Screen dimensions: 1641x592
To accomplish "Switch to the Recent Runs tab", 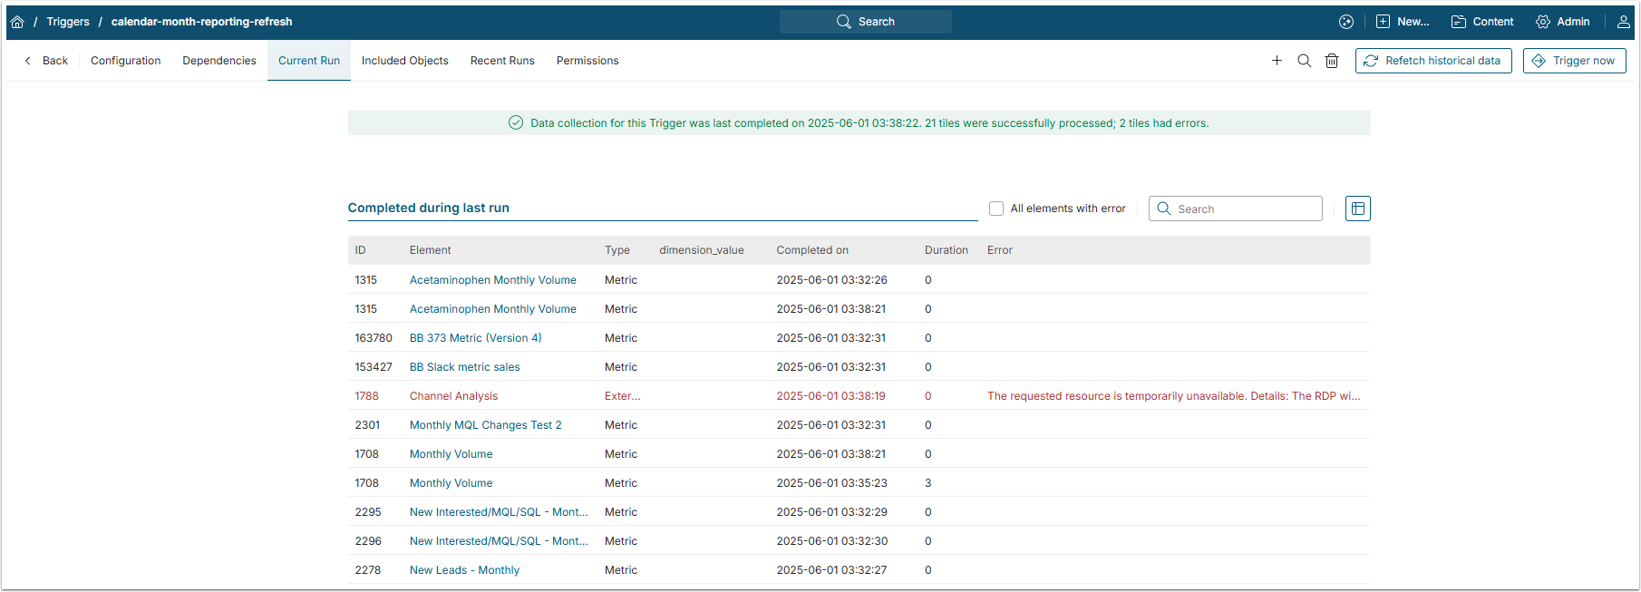I will point(502,61).
